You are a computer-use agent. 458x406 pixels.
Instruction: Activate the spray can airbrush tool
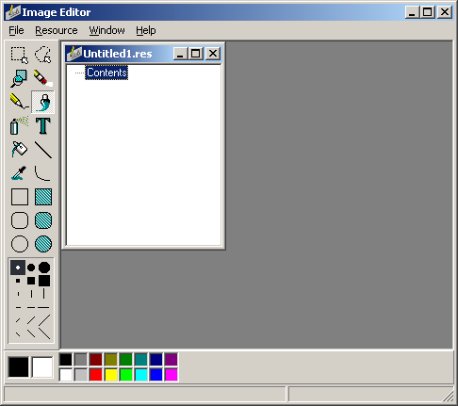click(20, 126)
